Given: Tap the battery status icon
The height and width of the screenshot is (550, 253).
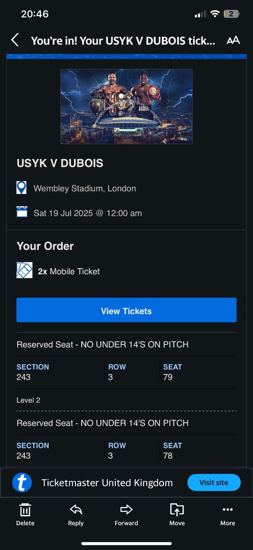Looking at the screenshot, I should [x=232, y=14].
